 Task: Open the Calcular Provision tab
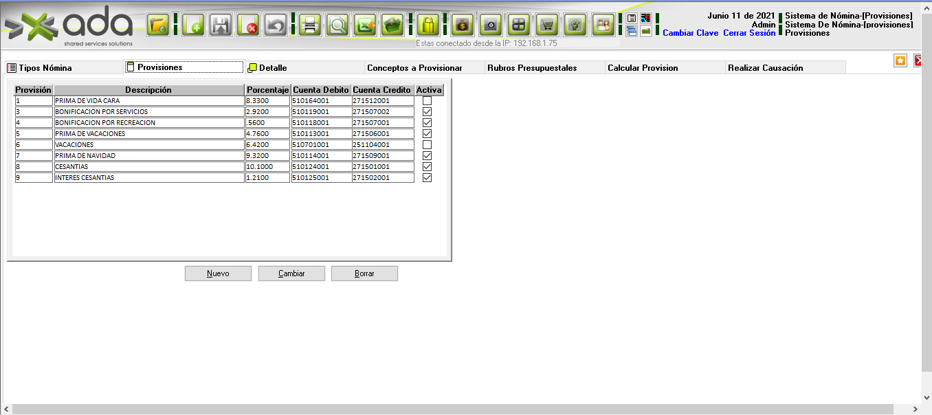pos(643,68)
